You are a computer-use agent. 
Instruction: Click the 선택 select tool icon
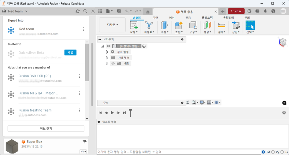click(250, 25)
